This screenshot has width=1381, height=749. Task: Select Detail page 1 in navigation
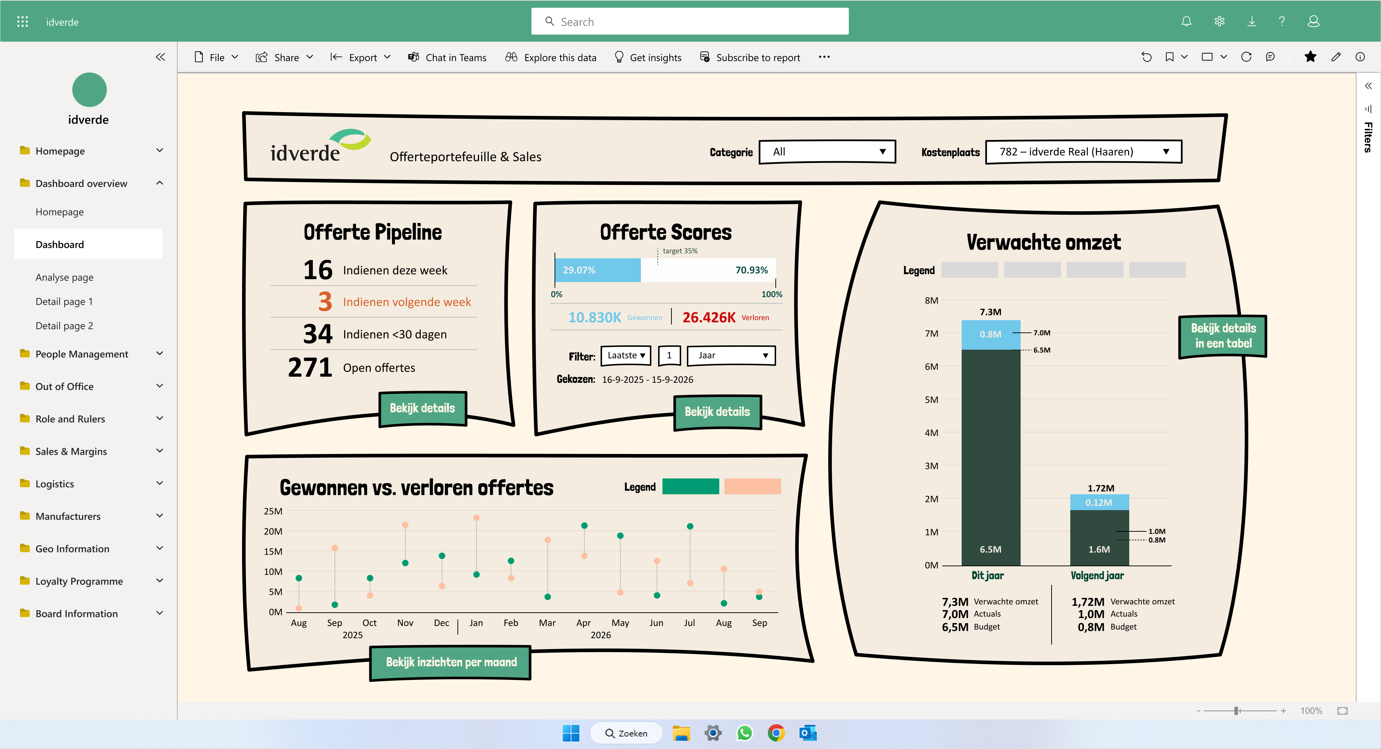point(64,301)
